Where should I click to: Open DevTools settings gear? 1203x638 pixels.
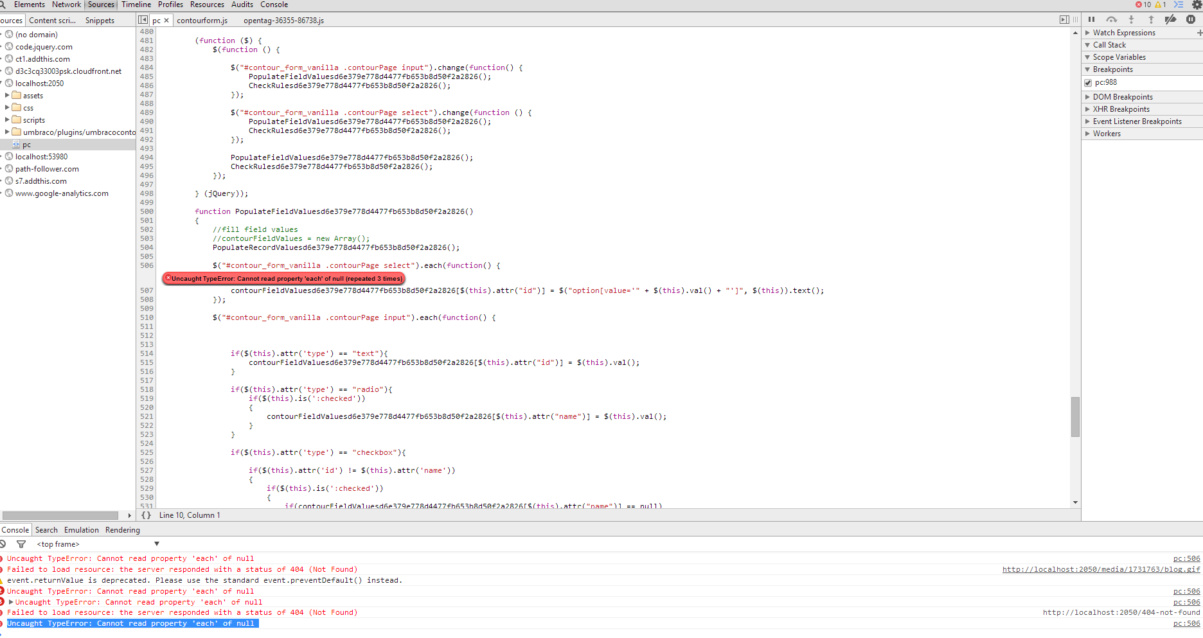1197,4
